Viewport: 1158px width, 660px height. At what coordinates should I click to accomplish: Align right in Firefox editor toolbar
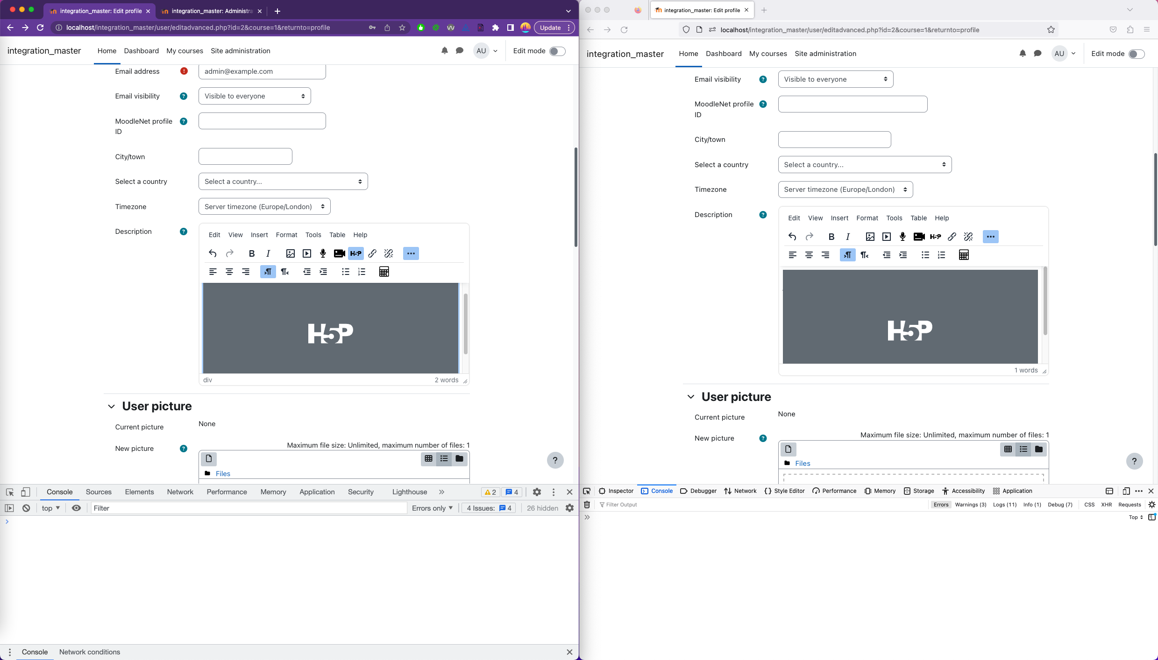[x=825, y=255]
